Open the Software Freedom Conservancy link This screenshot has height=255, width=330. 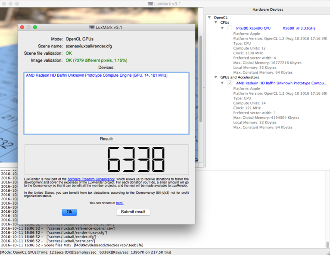tap(91, 179)
